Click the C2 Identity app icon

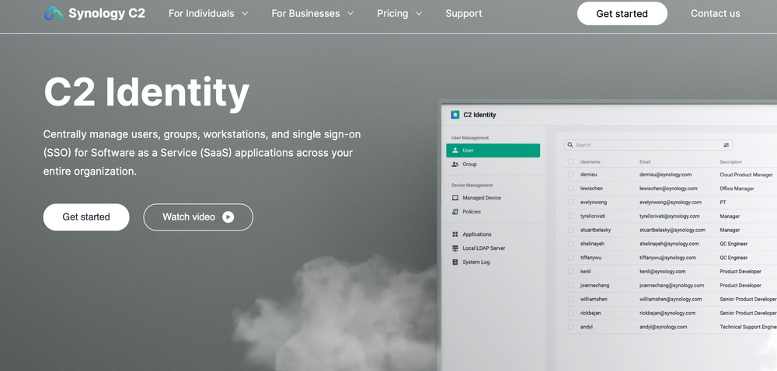point(455,115)
